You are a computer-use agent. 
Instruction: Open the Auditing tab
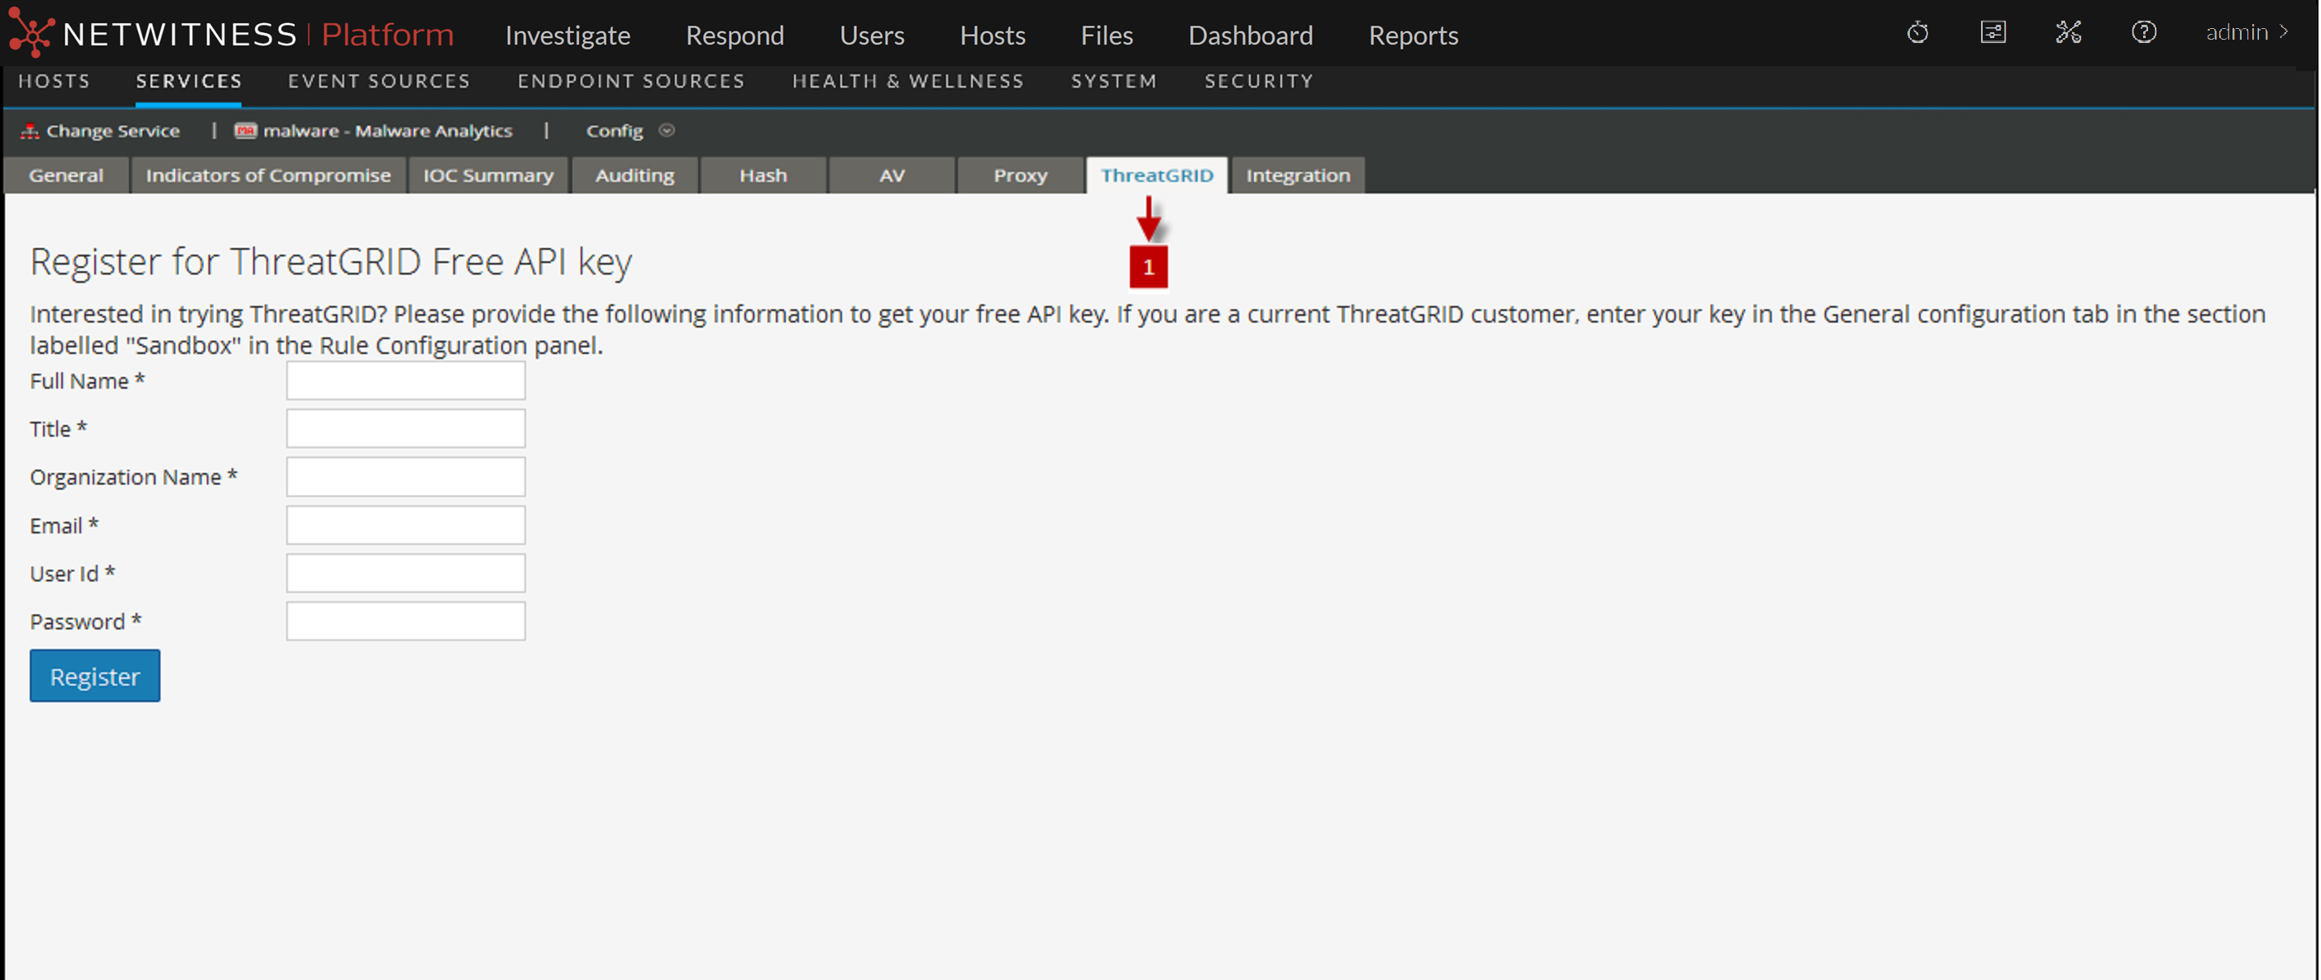pyautogui.click(x=634, y=174)
